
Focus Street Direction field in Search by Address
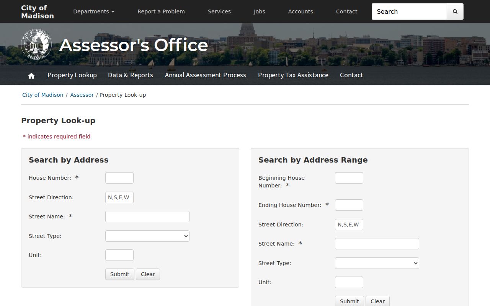119,197
